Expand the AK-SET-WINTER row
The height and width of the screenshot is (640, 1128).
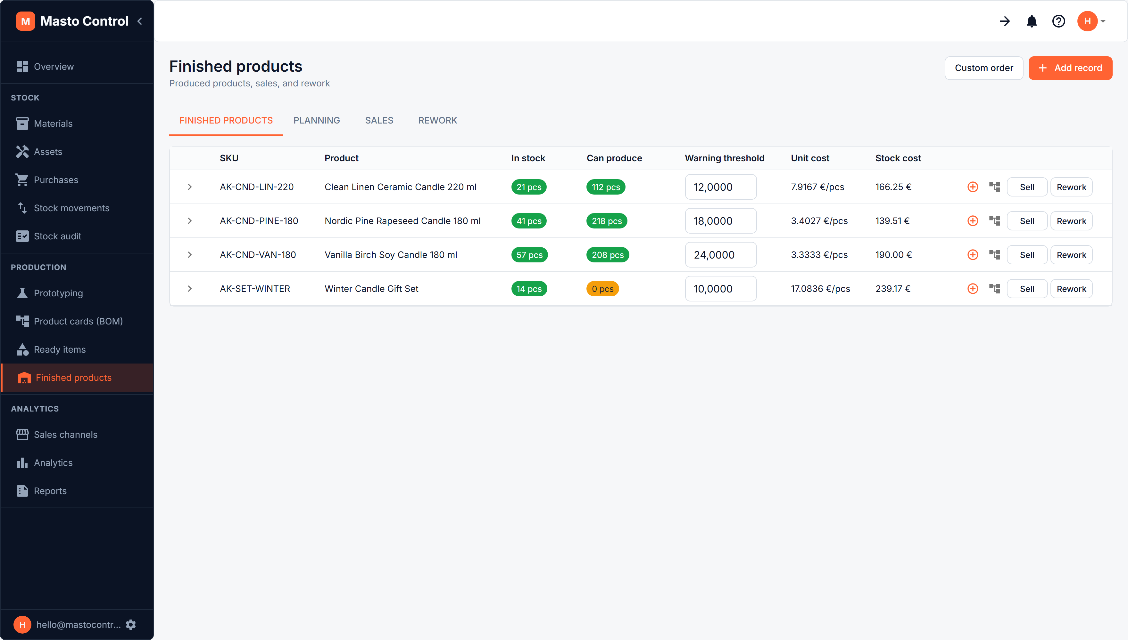tap(190, 288)
